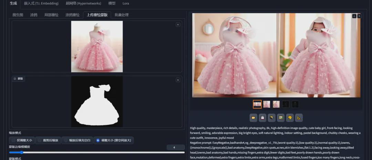Download the generated gallery image

point(354,16)
